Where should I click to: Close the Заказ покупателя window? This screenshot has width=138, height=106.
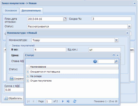tap(135, 3)
